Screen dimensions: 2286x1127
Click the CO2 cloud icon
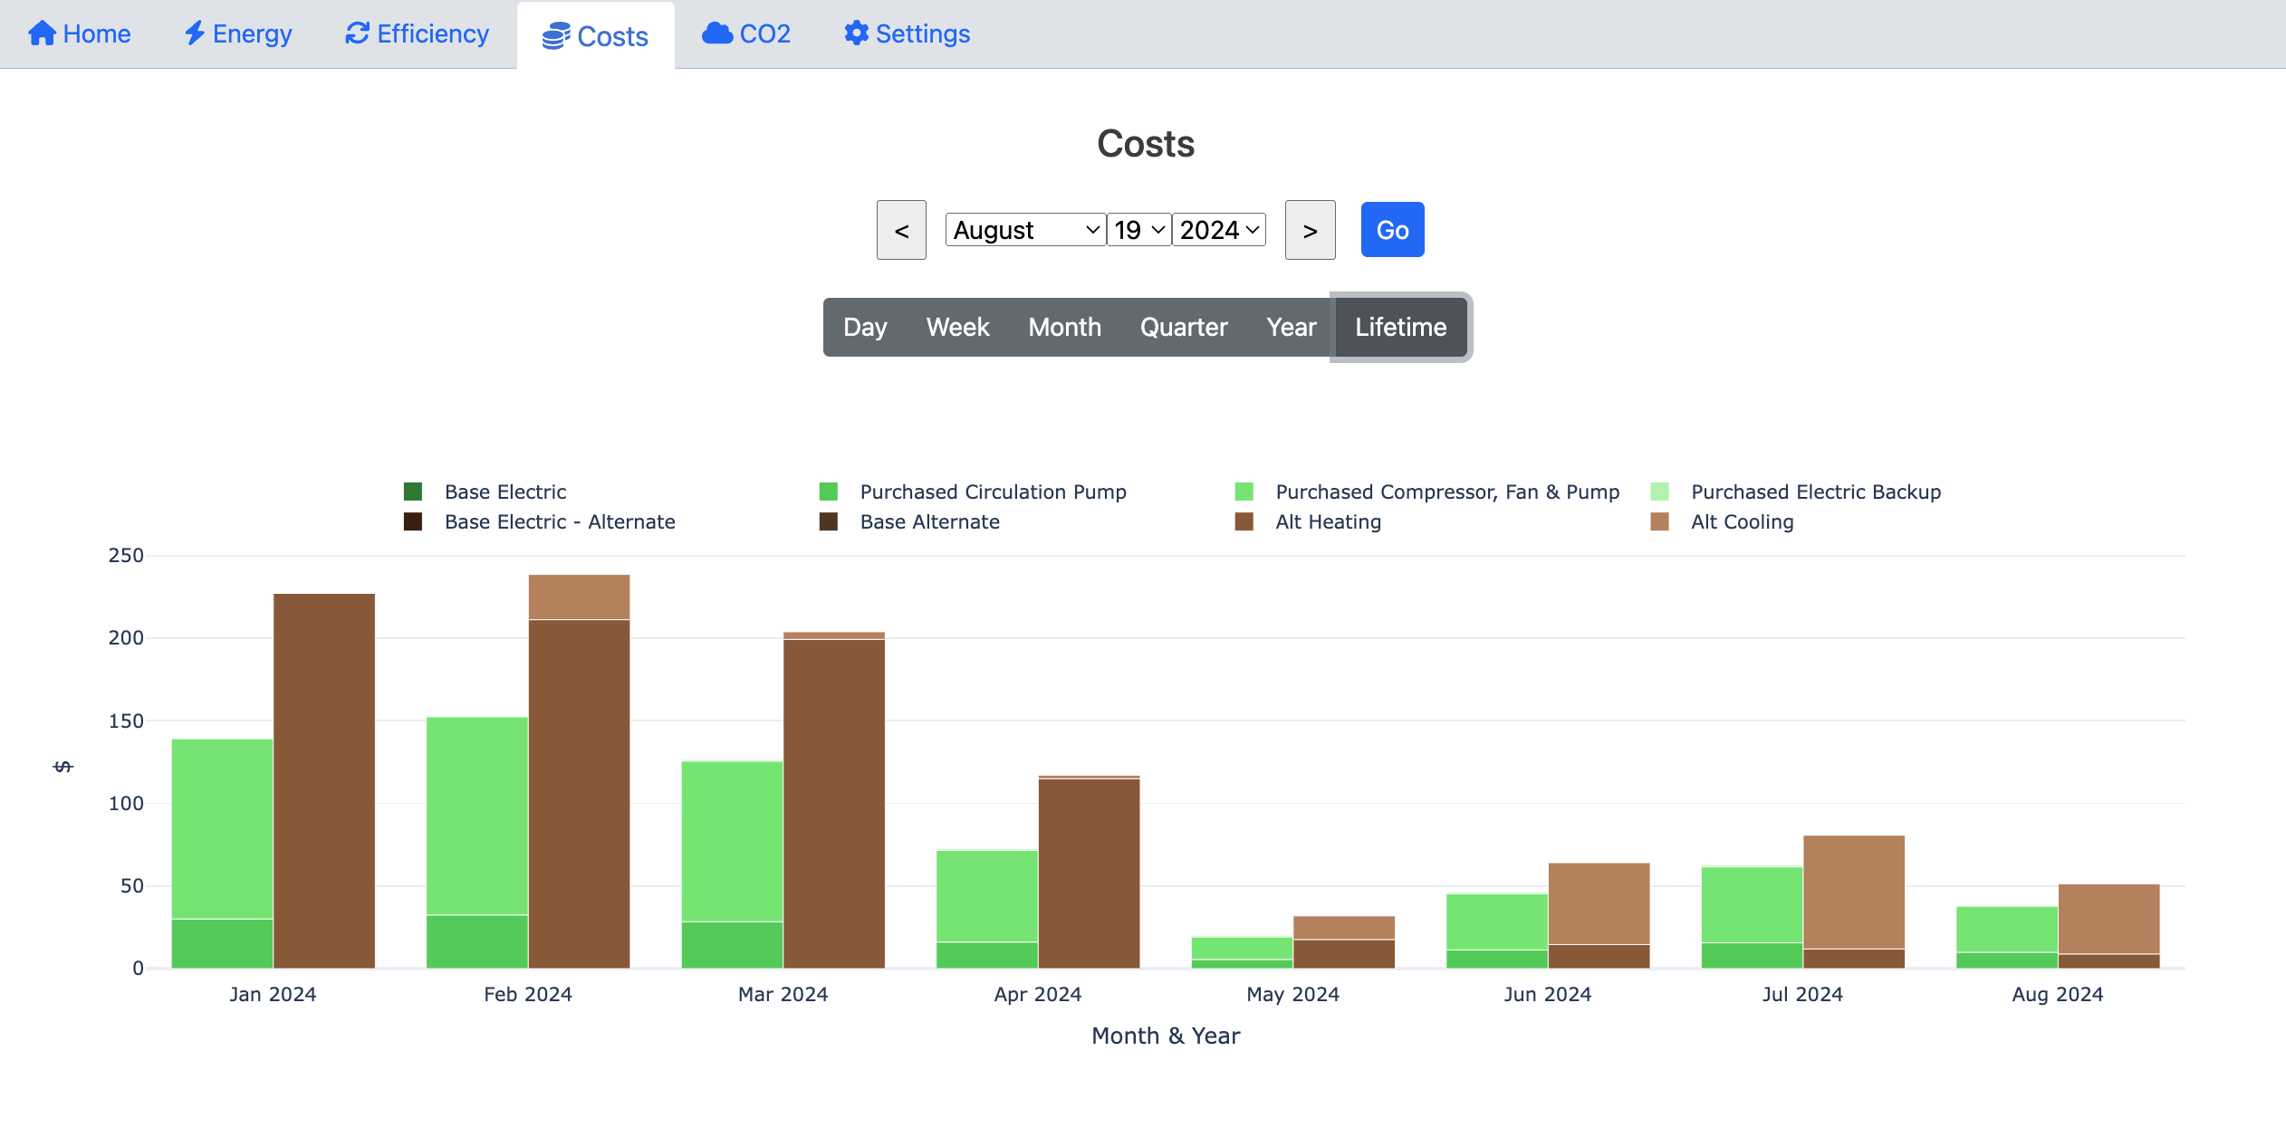click(x=717, y=33)
